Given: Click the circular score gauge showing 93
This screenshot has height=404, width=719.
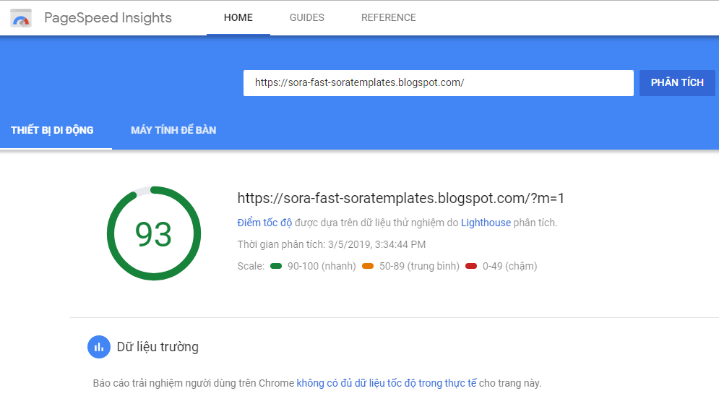Looking at the screenshot, I should tap(153, 233).
